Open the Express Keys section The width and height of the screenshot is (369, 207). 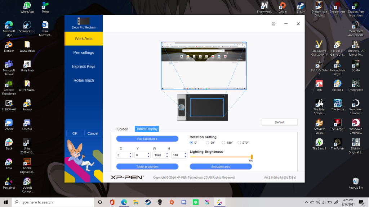click(x=84, y=66)
